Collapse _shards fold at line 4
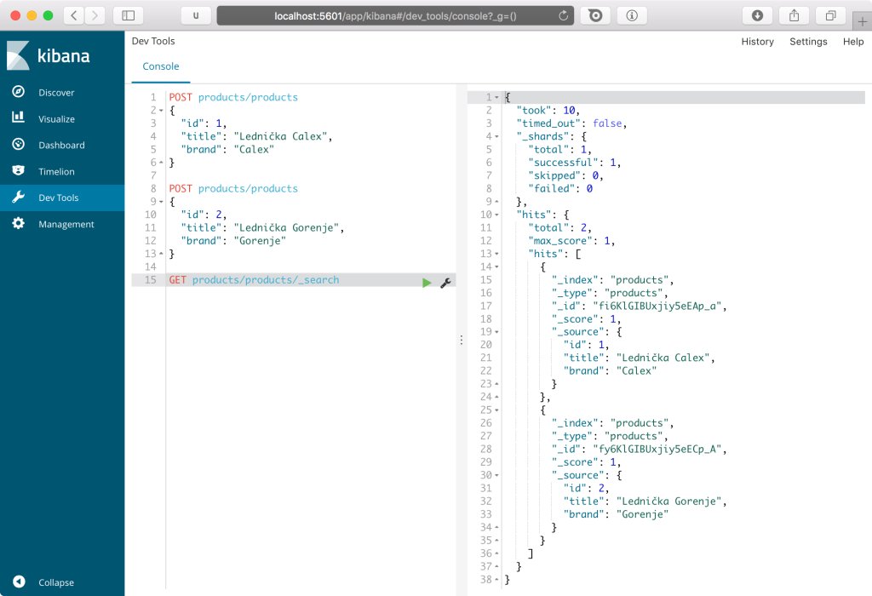The height and width of the screenshot is (596, 872). tap(496, 137)
